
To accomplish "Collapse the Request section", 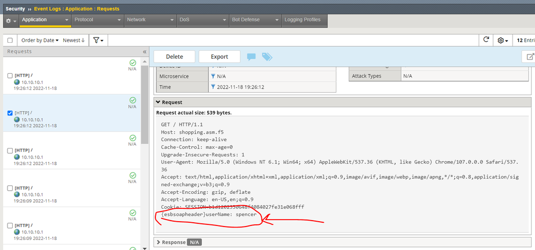I will [159, 102].
